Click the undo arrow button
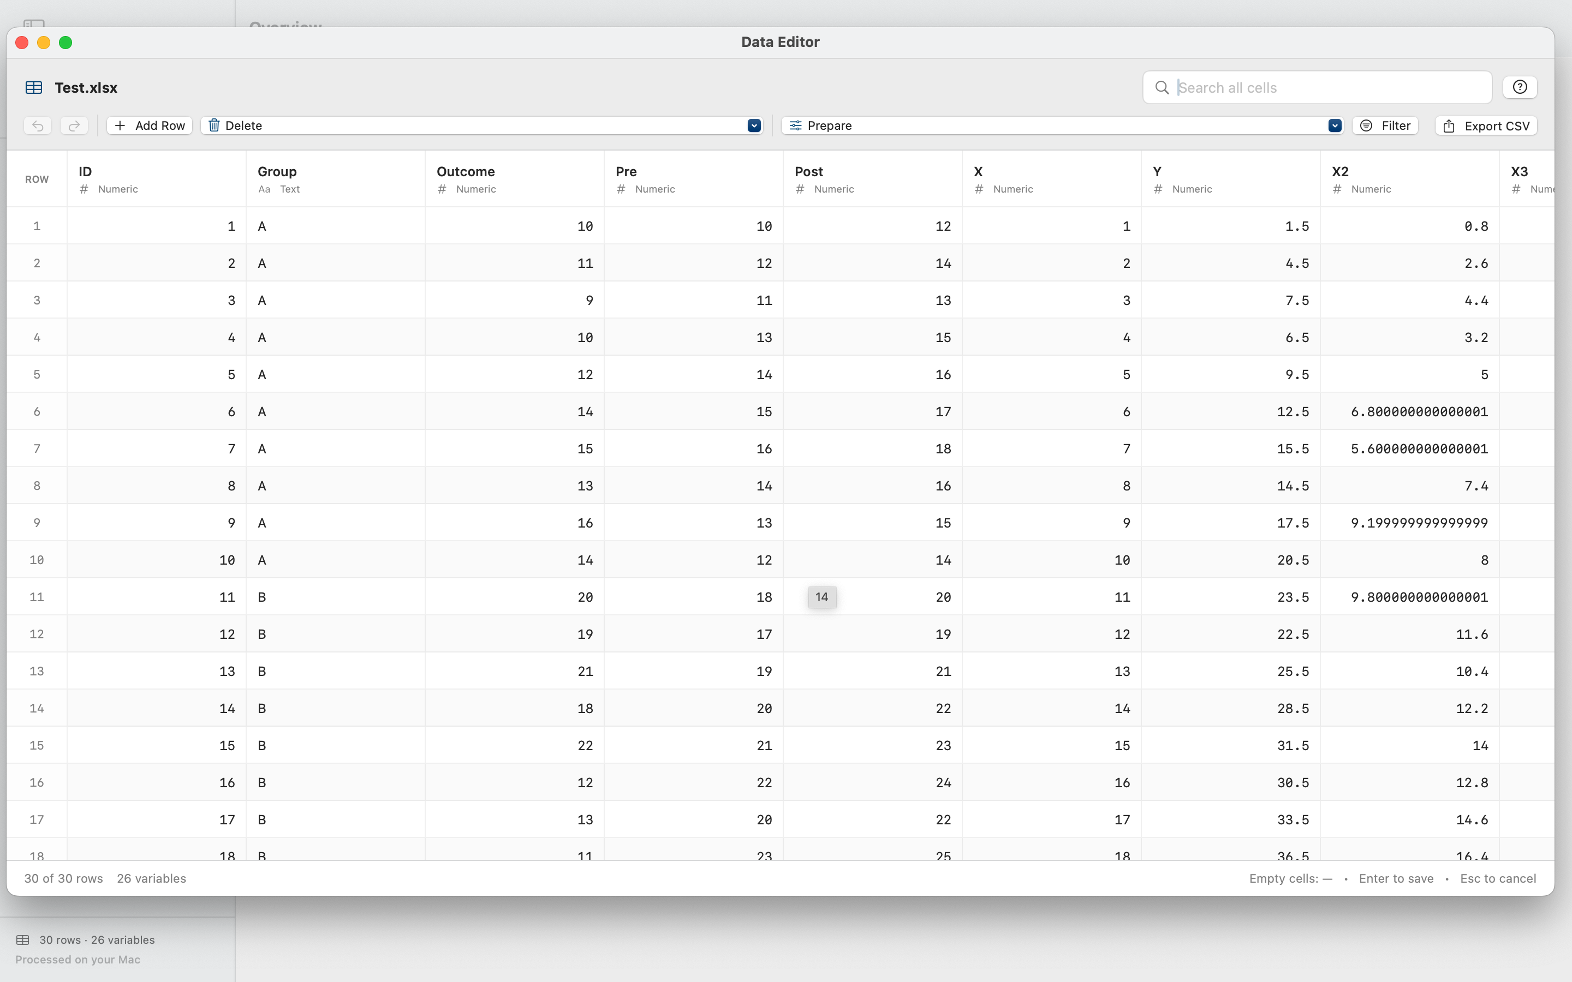 38,125
